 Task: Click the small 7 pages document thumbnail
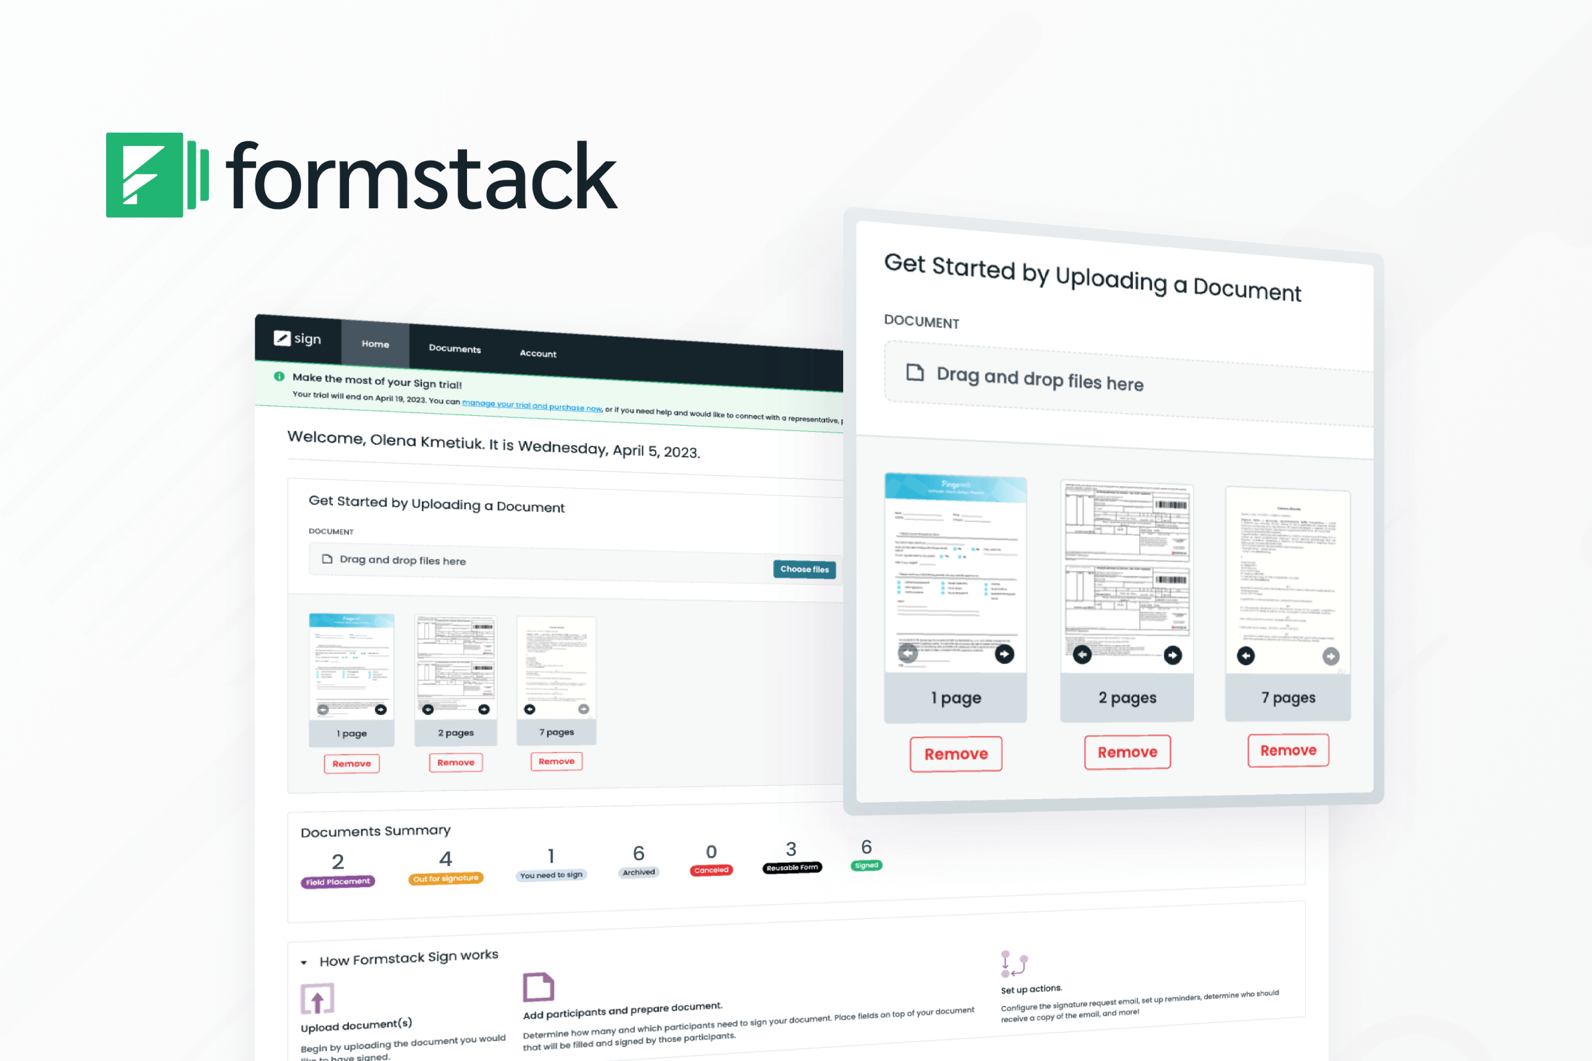click(x=557, y=667)
